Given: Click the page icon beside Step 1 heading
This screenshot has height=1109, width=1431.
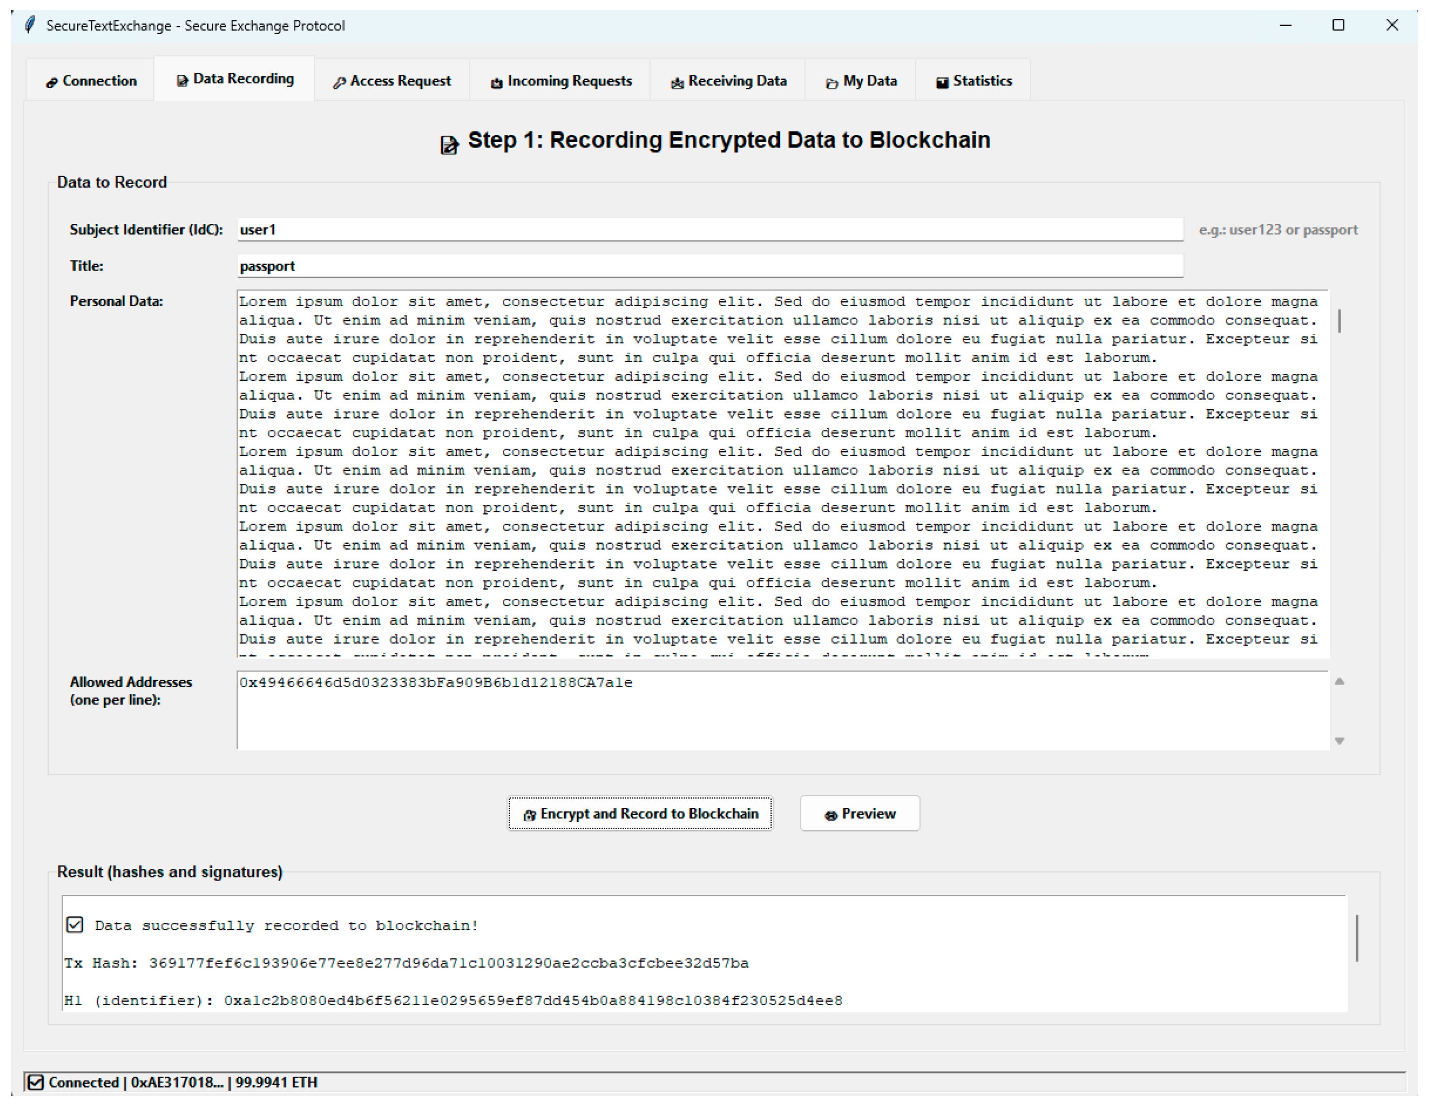Looking at the screenshot, I should click(x=449, y=144).
